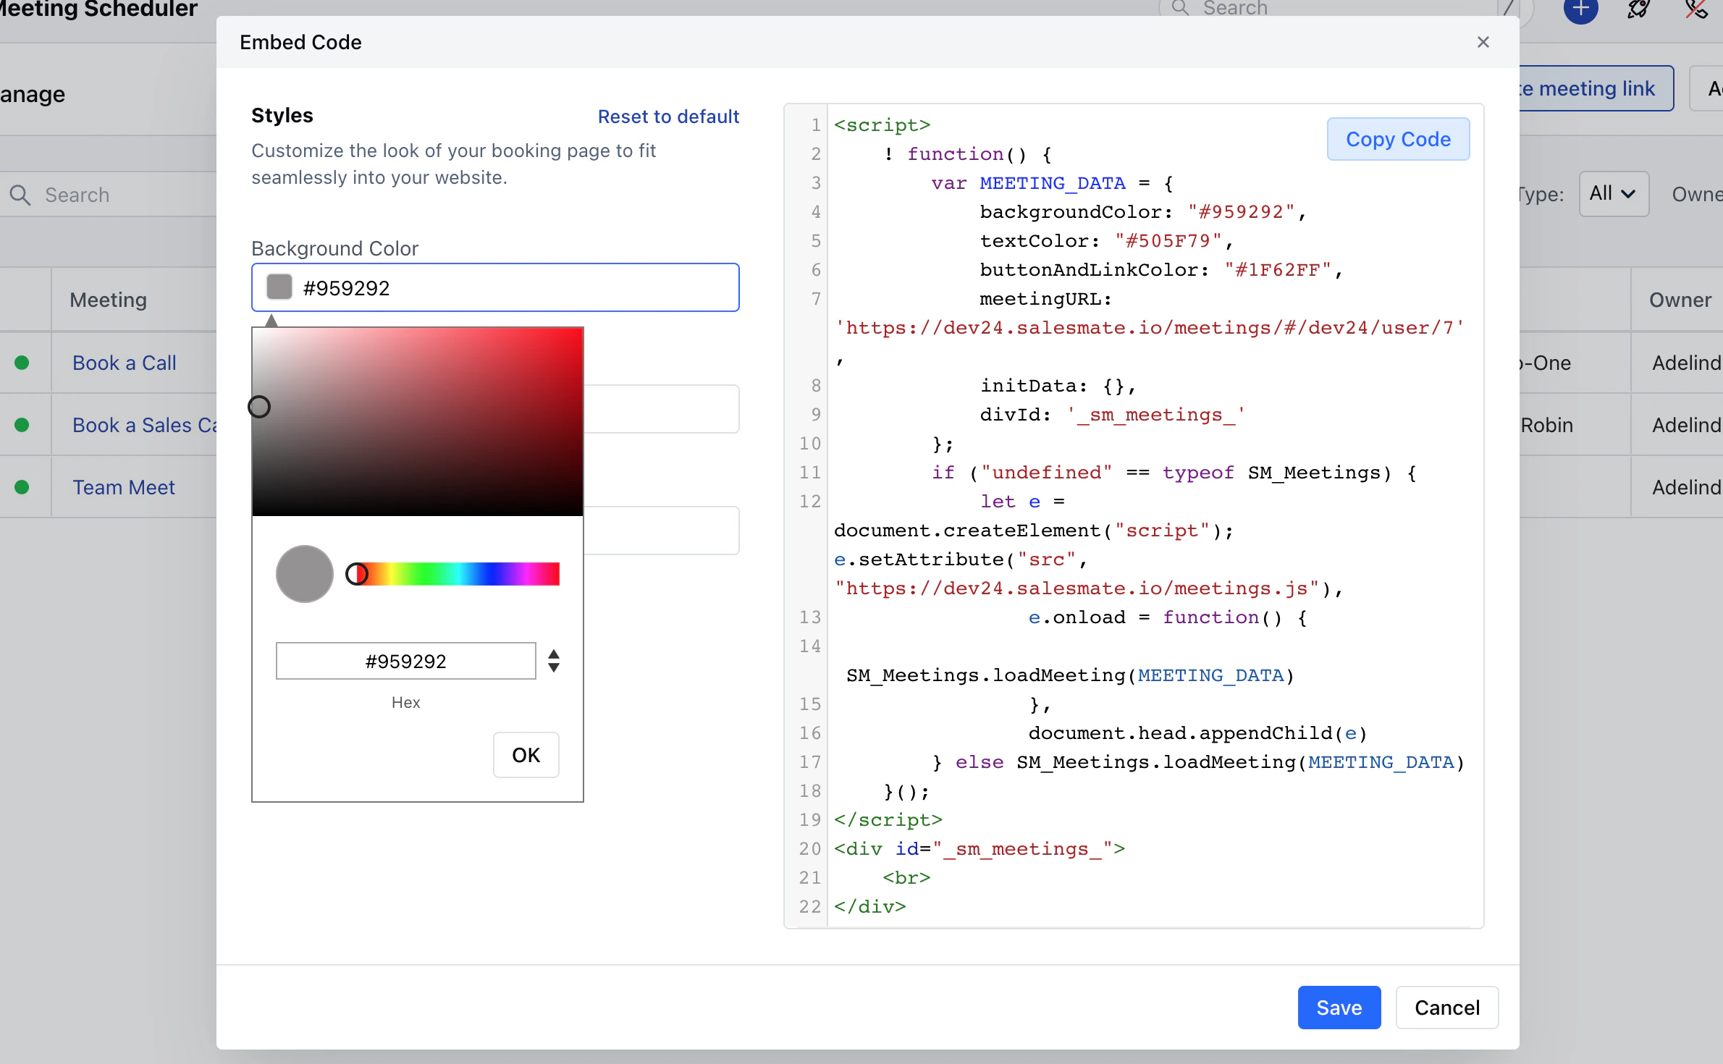This screenshot has height=1064, width=1723.
Task: Open the Type All dropdown
Action: point(1614,194)
